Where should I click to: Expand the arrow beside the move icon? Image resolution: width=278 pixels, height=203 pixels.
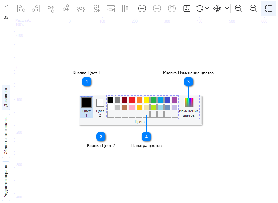(x=227, y=8)
